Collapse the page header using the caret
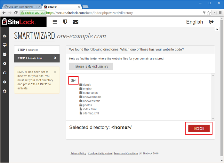This screenshot has width=224, height=163. point(217,29)
